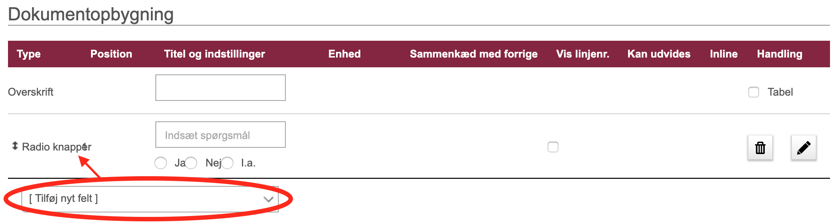Screen dimensions: 838x224
Task: Focus the Overskrift title input box
Action: coord(221,88)
